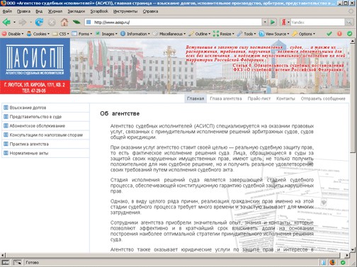
Task: Select the Прайс-лист site tab
Action: tap(259, 98)
